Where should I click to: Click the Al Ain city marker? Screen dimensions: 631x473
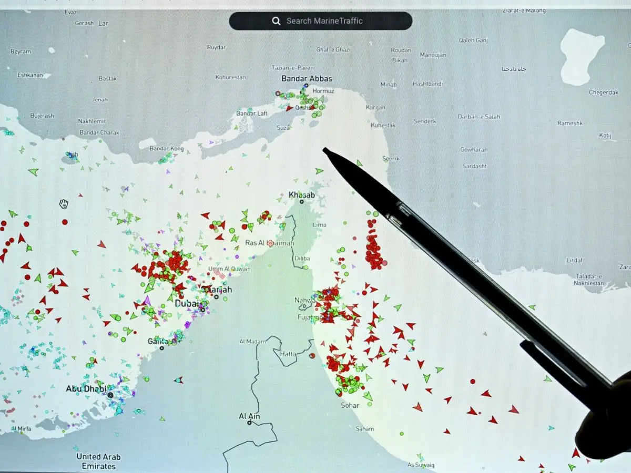click(249, 423)
